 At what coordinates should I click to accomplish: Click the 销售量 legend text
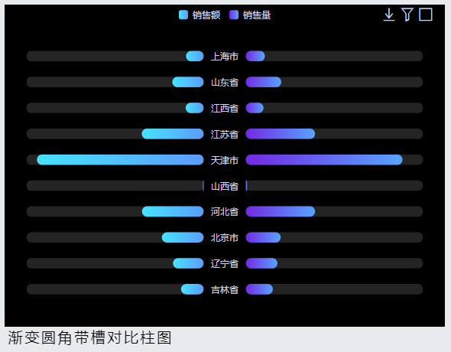click(x=257, y=15)
